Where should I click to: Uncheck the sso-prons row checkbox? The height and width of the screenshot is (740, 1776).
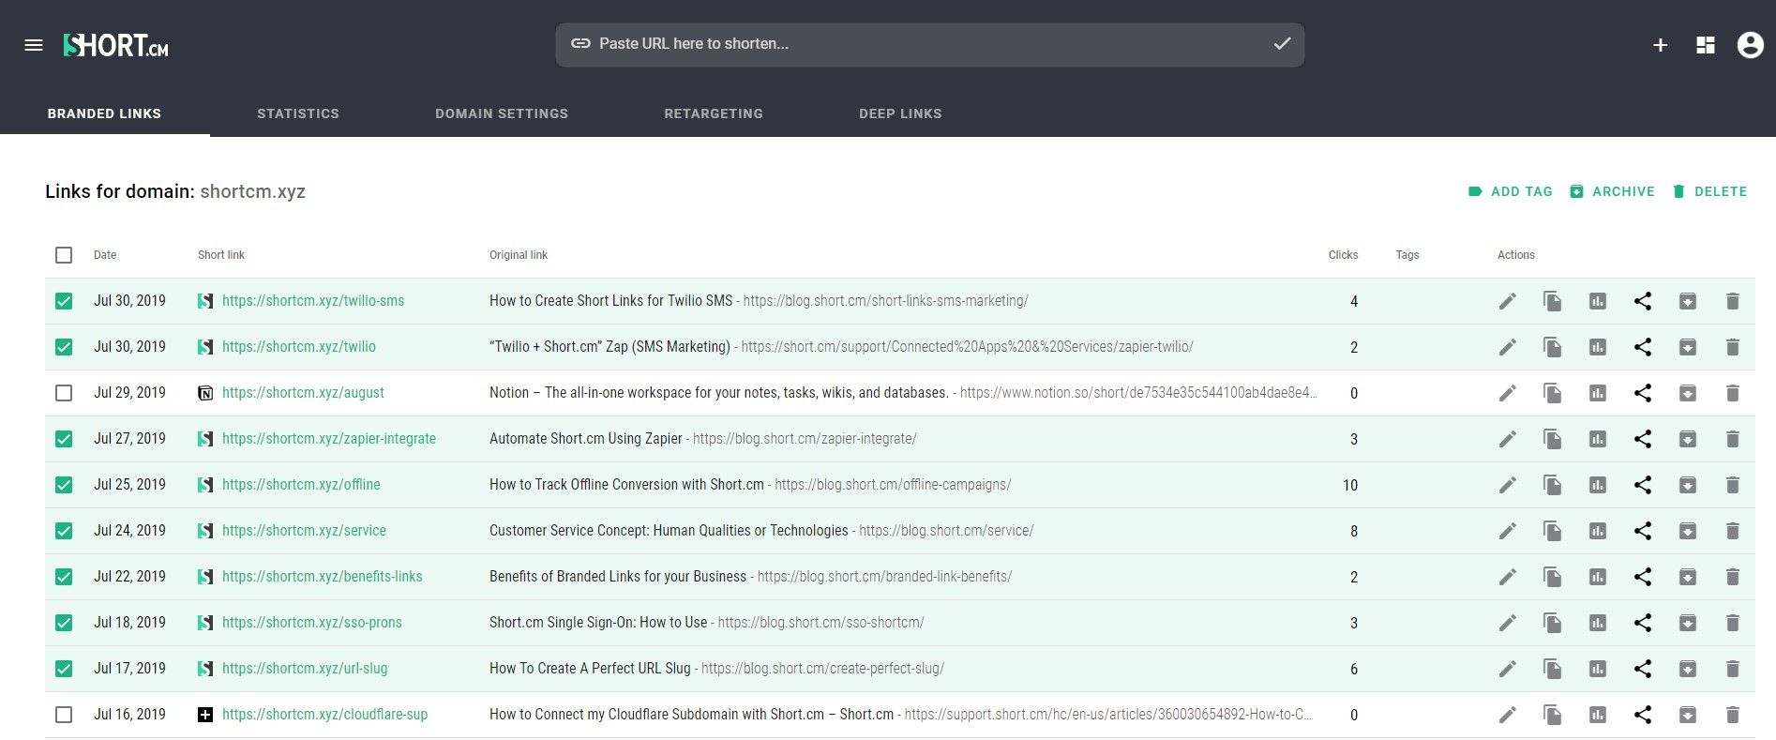tap(64, 623)
